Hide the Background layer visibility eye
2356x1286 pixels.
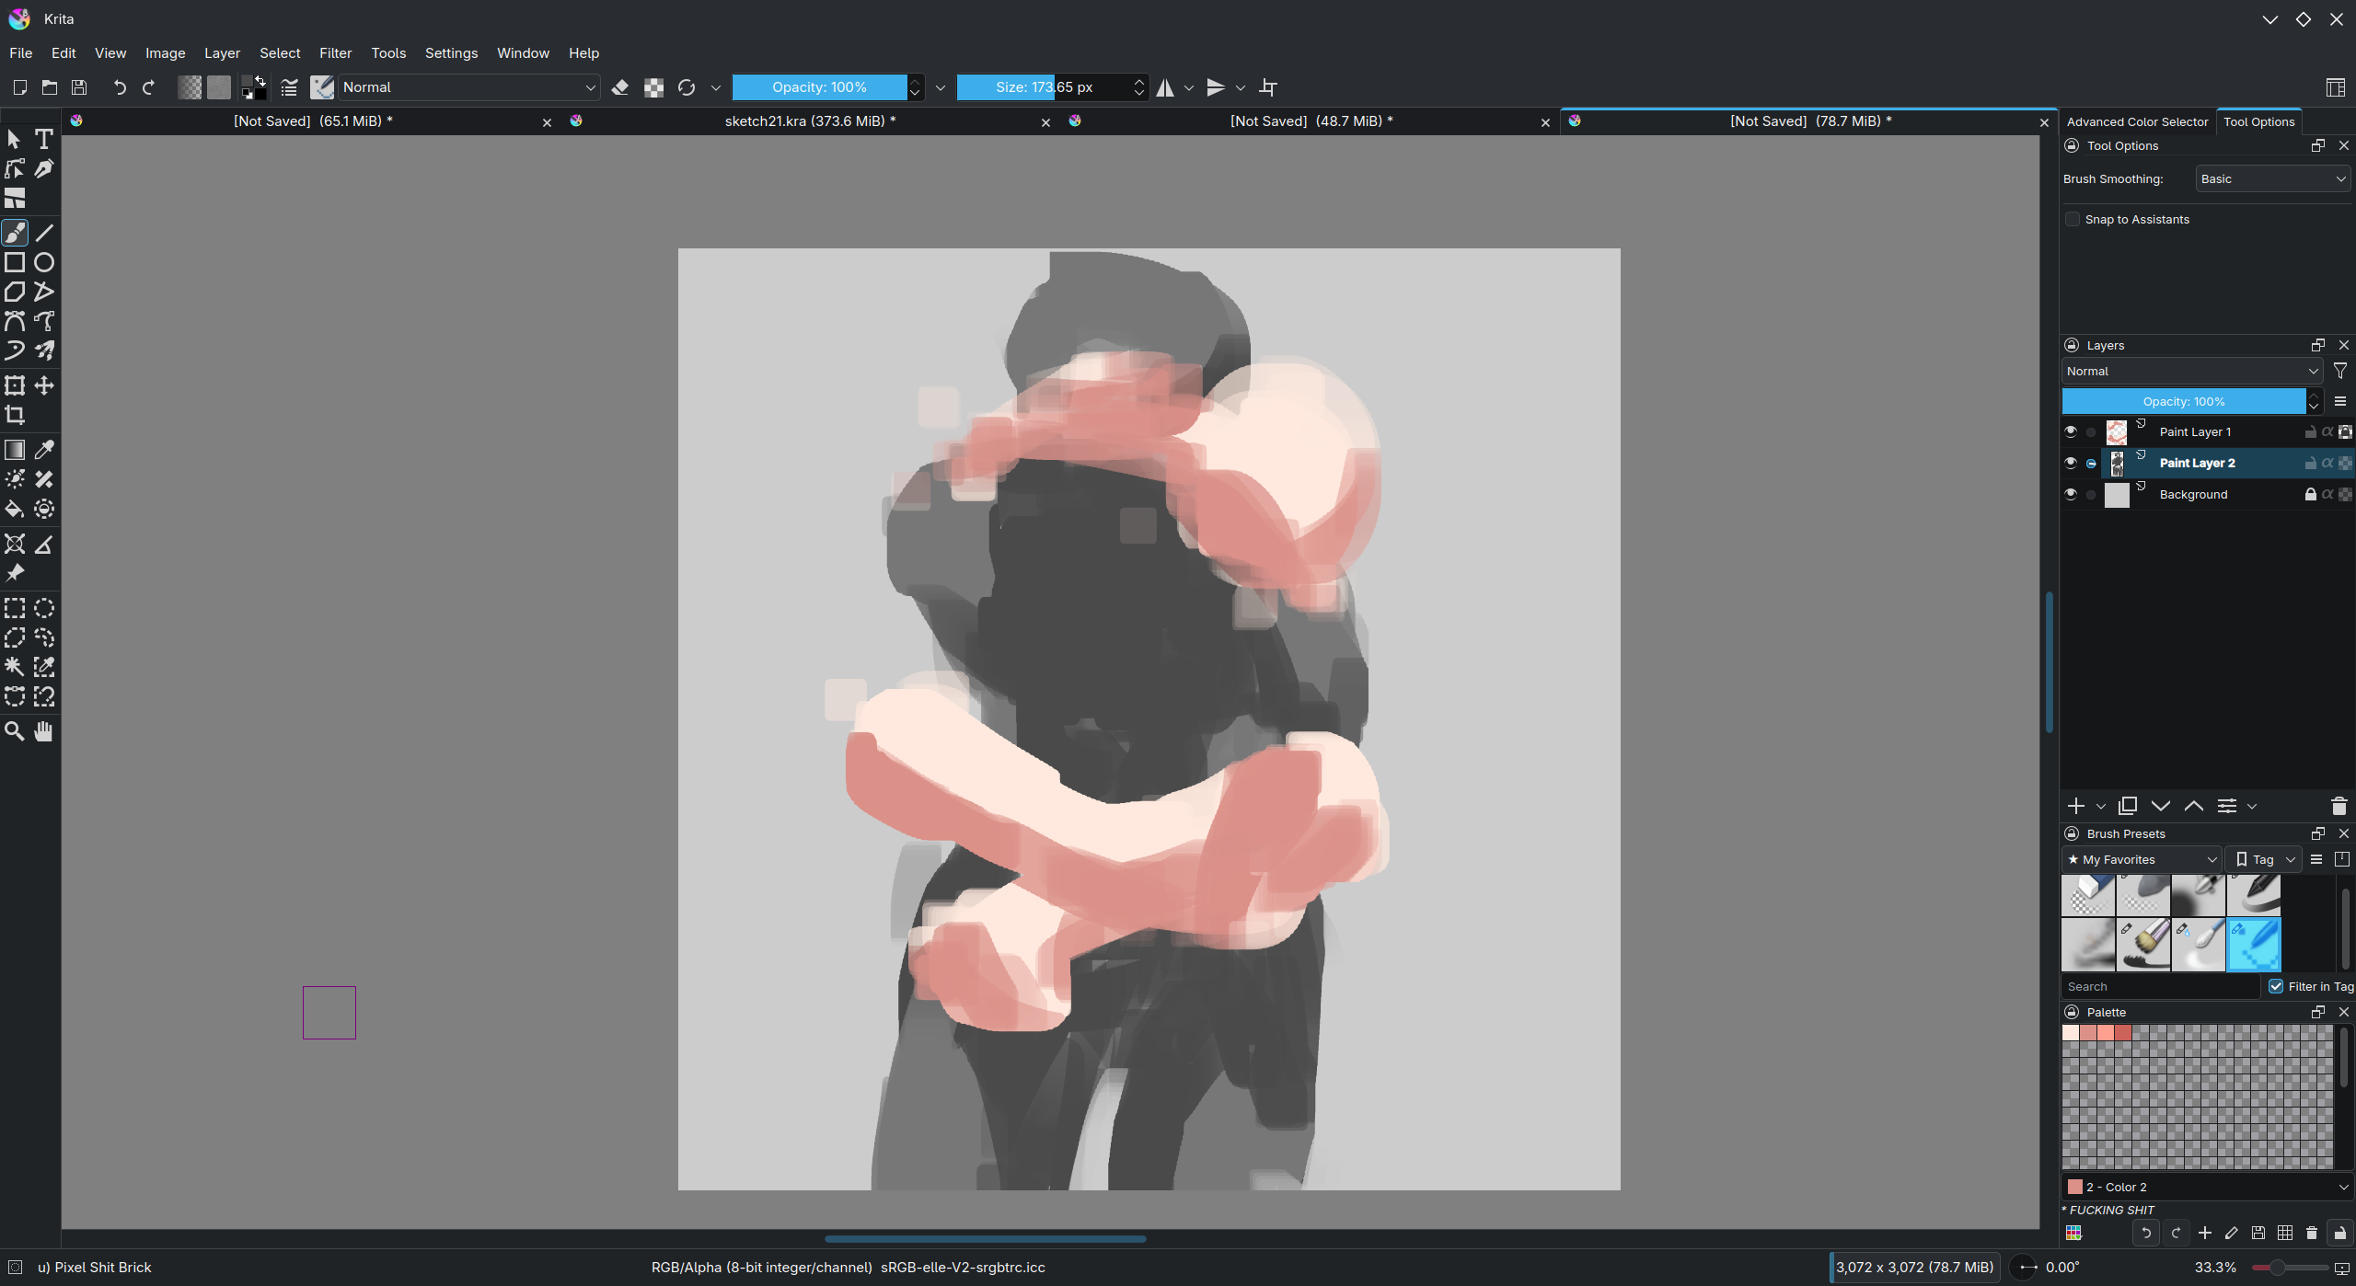click(x=2071, y=494)
